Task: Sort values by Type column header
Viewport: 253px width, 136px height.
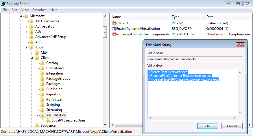Action: click(x=187, y=17)
